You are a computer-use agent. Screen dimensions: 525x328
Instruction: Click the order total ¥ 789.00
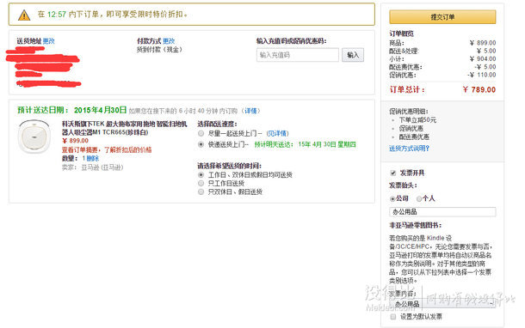[x=479, y=89]
